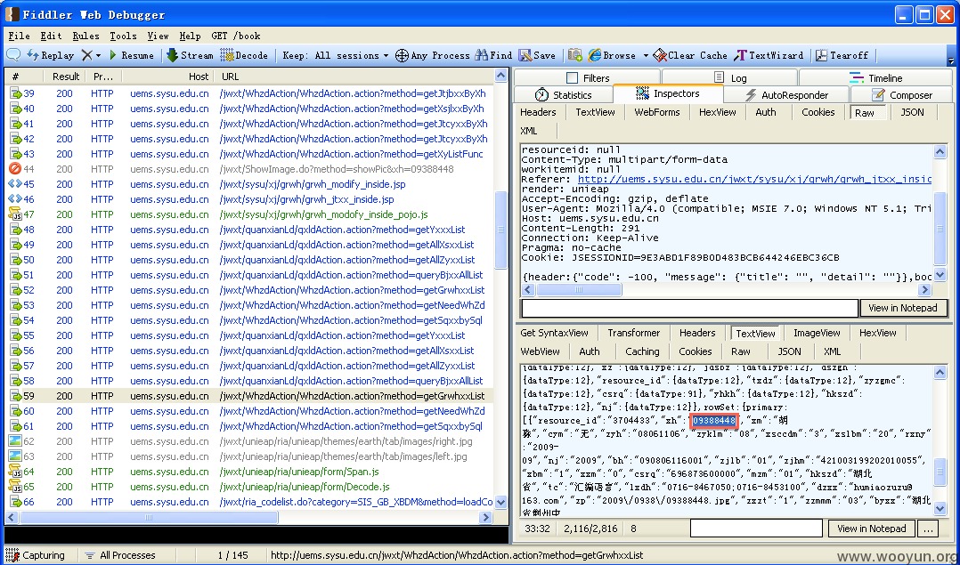Select the response Transformer tab
This screenshot has width=960, height=565.
(634, 334)
